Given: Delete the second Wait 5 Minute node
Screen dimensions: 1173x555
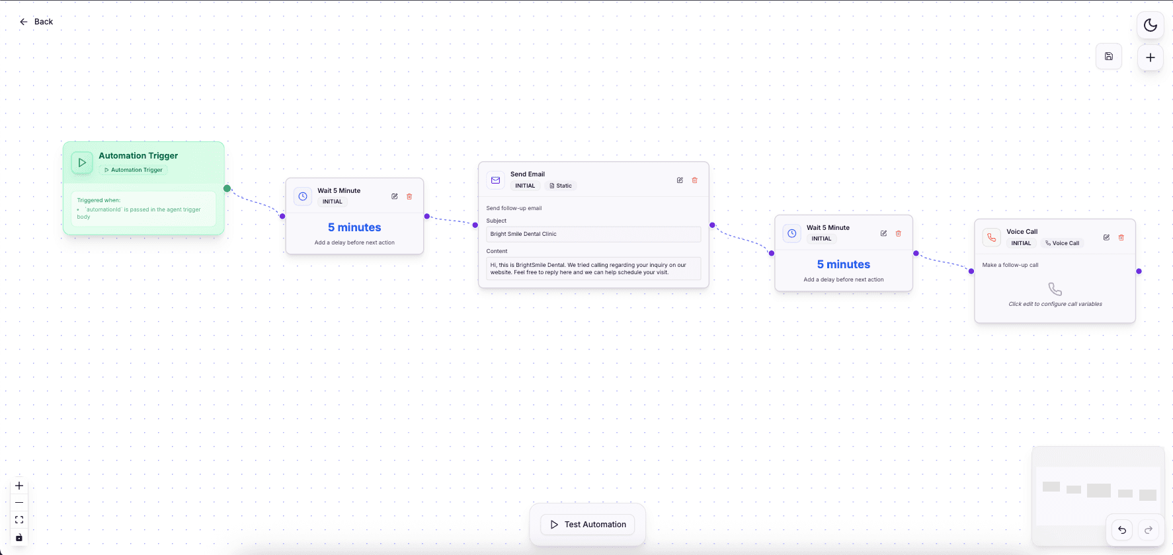Looking at the screenshot, I should (x=899, y=233).
